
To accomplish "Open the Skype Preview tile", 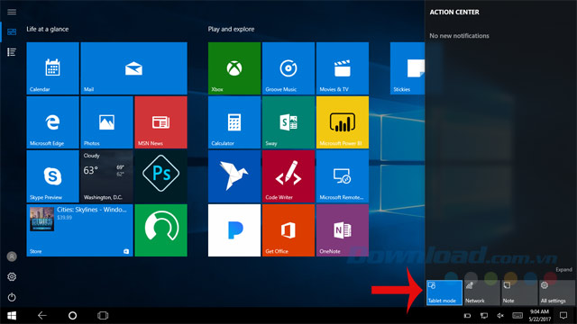I will [52, 176].
